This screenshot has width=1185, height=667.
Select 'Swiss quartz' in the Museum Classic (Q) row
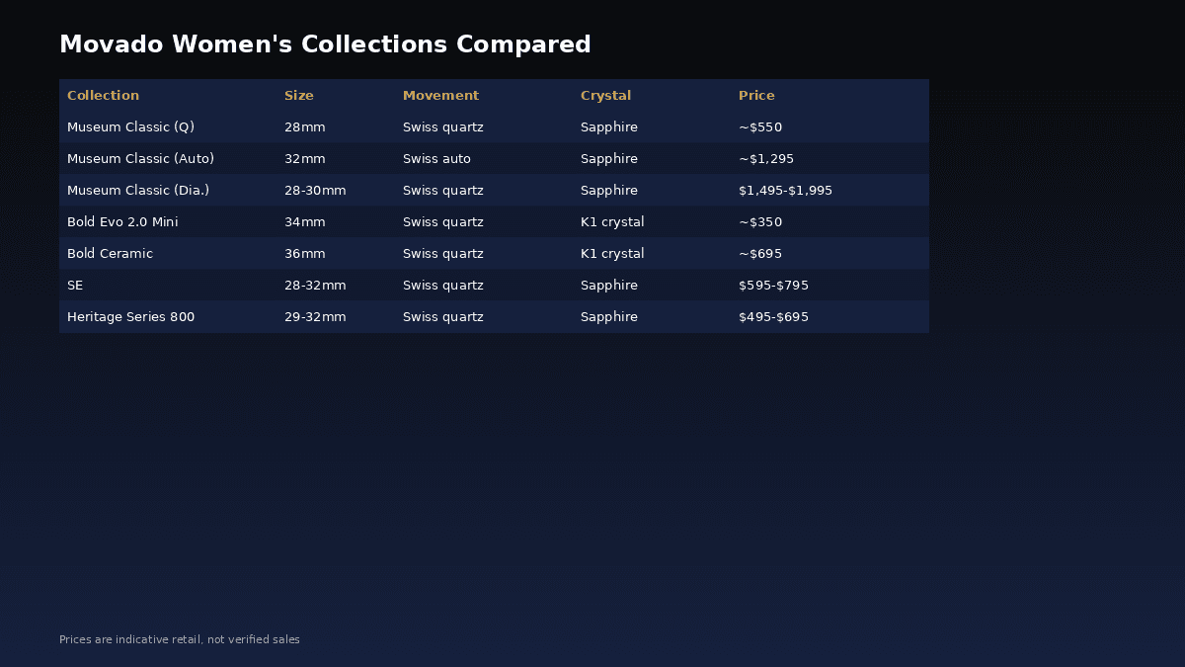(x=443, y=127)
